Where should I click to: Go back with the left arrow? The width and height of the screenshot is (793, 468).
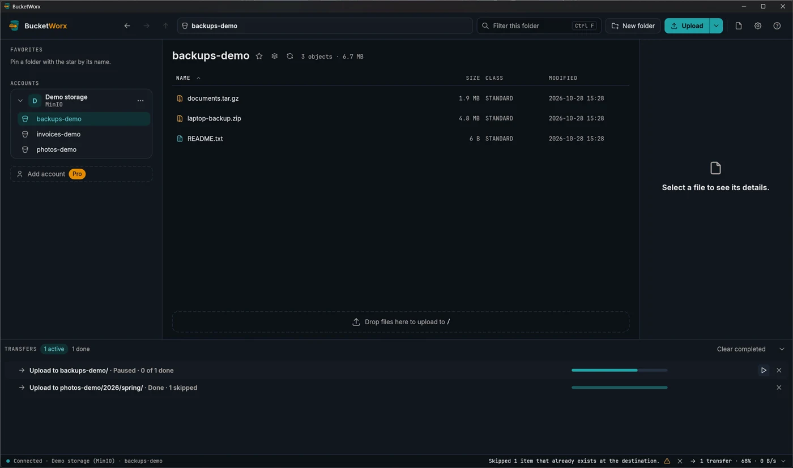pyautogui.click(x=127, y=26)
